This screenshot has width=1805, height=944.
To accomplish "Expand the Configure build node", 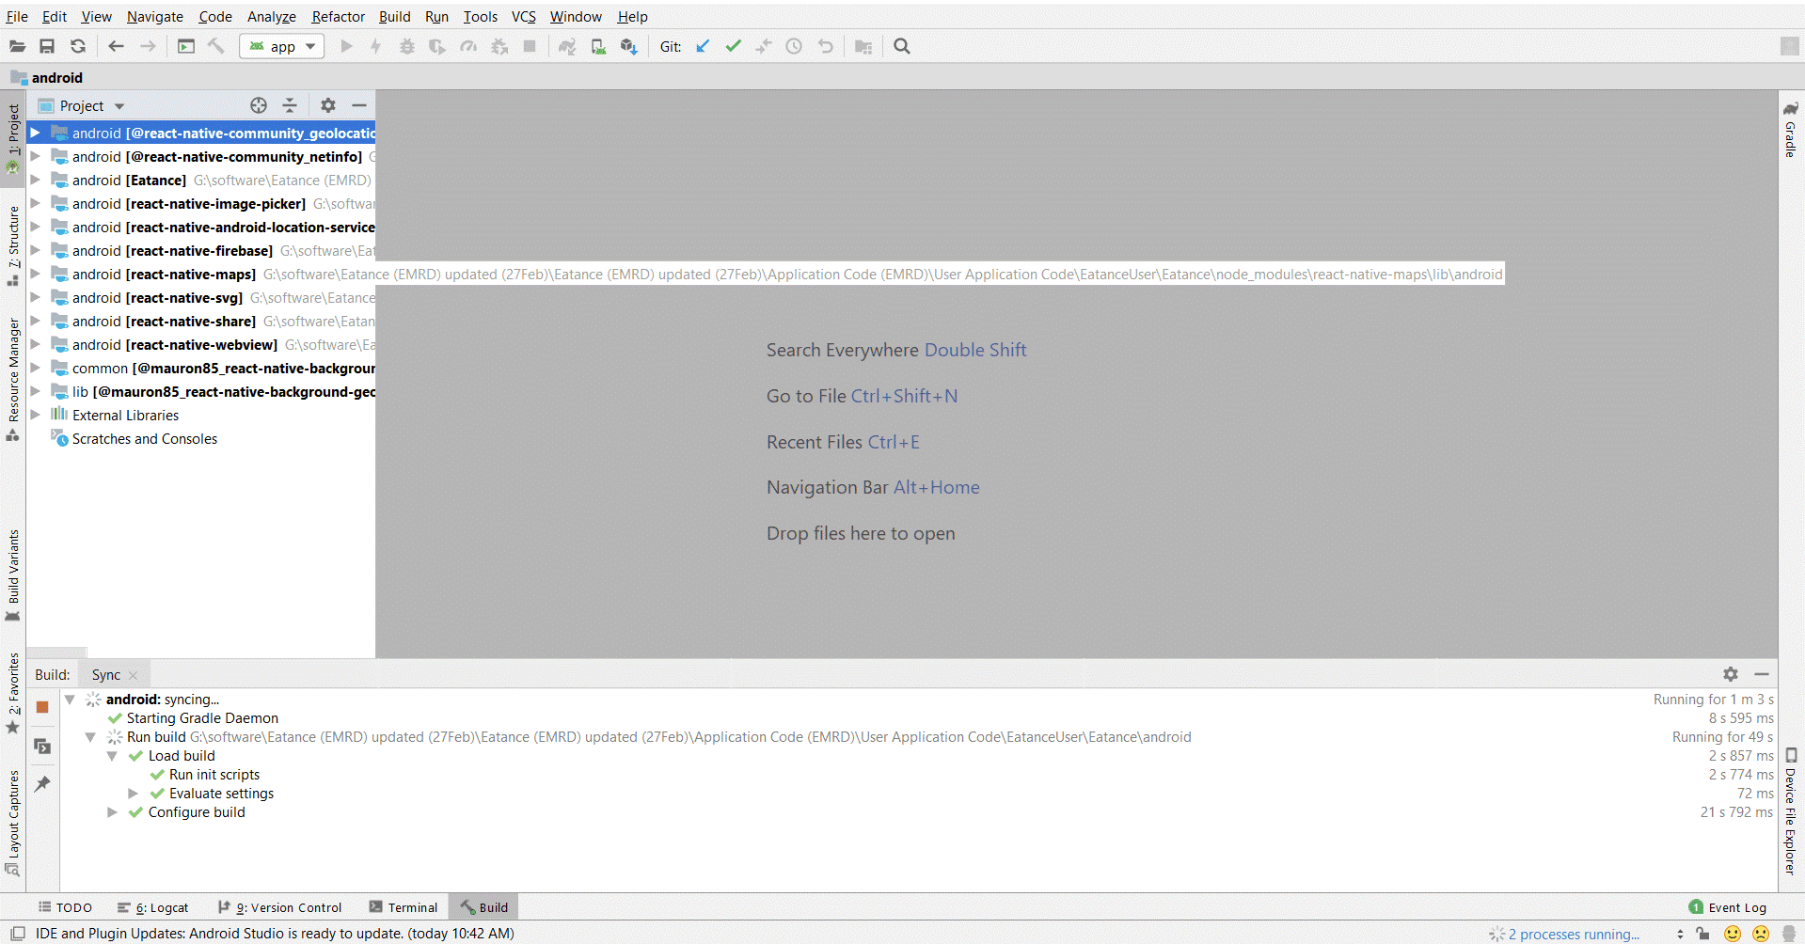I will (112, 812).
